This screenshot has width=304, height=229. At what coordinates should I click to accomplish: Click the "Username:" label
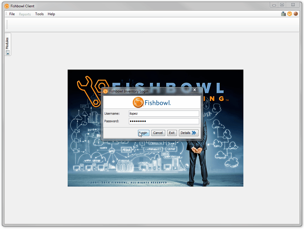click(112, 114)
